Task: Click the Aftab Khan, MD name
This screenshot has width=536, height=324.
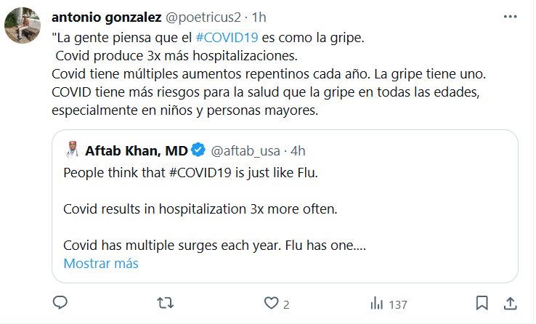Action: tap(136, 151)
